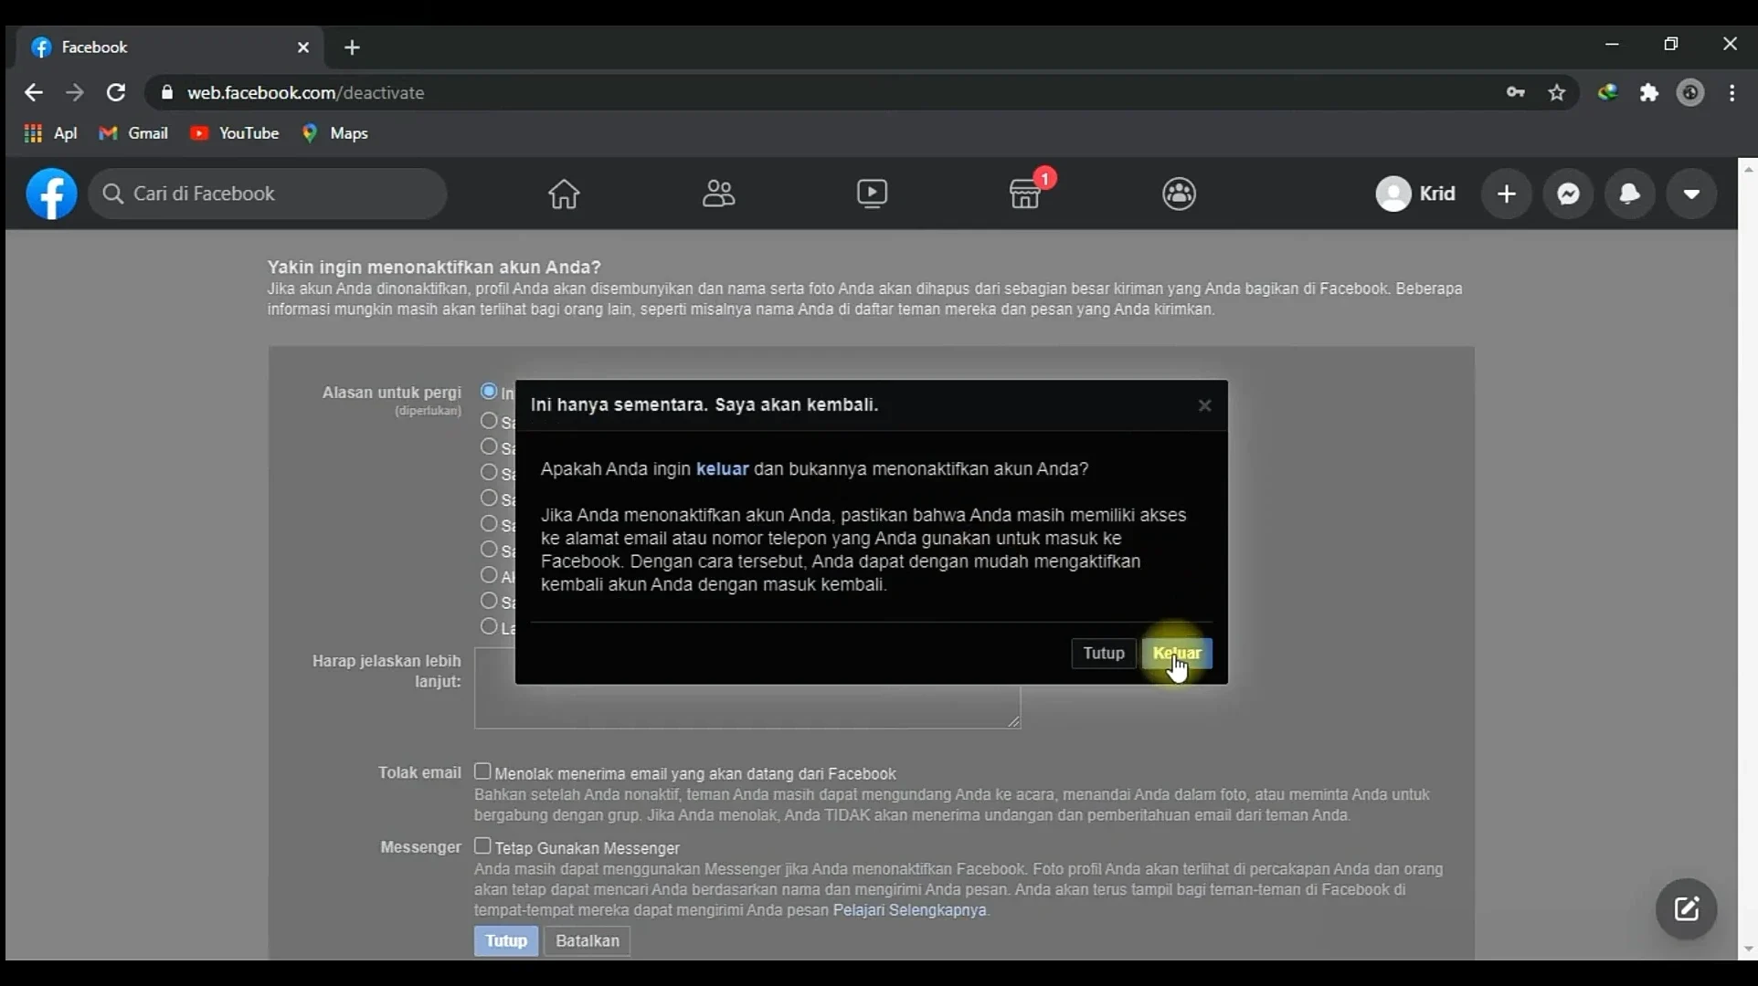Select the third reason radio button
This screenshot has width=1758, height=986.
[x=489, y=446]
